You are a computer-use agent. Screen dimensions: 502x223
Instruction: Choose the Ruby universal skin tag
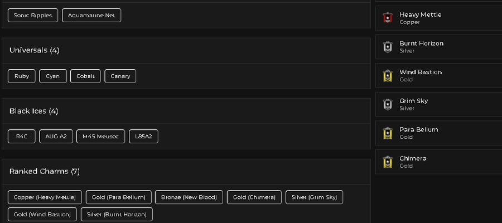tap(21, 76)
